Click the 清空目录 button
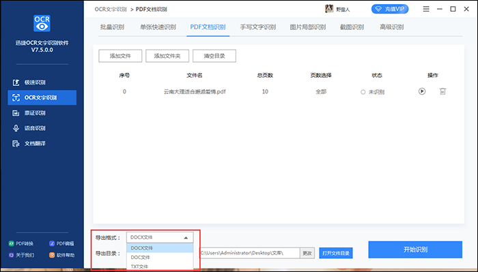The width and height of the screenshot is (478, 272). point(214,56)
